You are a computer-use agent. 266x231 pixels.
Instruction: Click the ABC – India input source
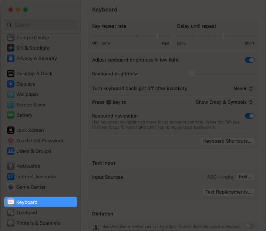pyautogui.click(x=220, y=177)
